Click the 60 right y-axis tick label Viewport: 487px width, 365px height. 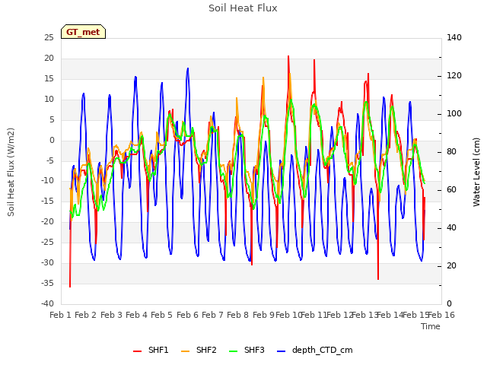coord(451,190)
